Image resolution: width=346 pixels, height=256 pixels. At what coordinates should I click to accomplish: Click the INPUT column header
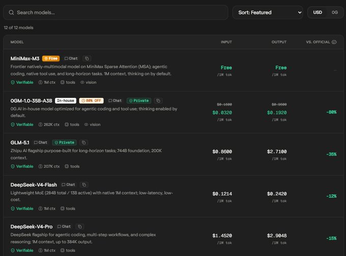[226, 42]
